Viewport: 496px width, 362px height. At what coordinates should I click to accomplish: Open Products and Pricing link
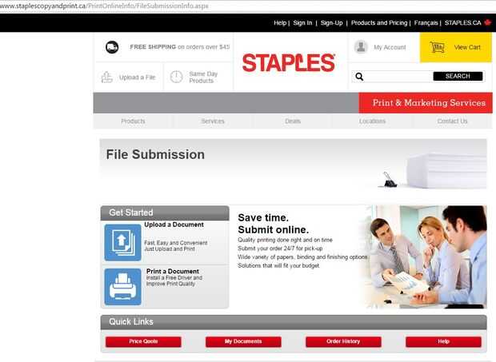[x=379, y=22]
